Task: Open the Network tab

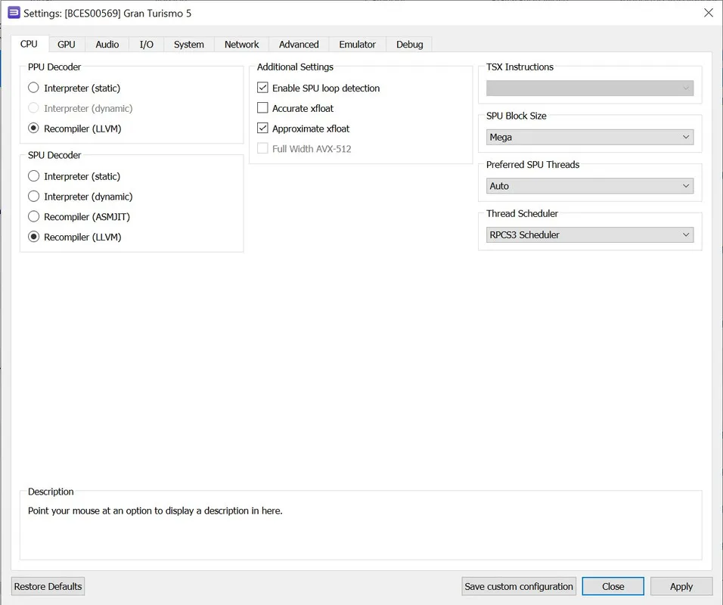Action: pos(241,45)
